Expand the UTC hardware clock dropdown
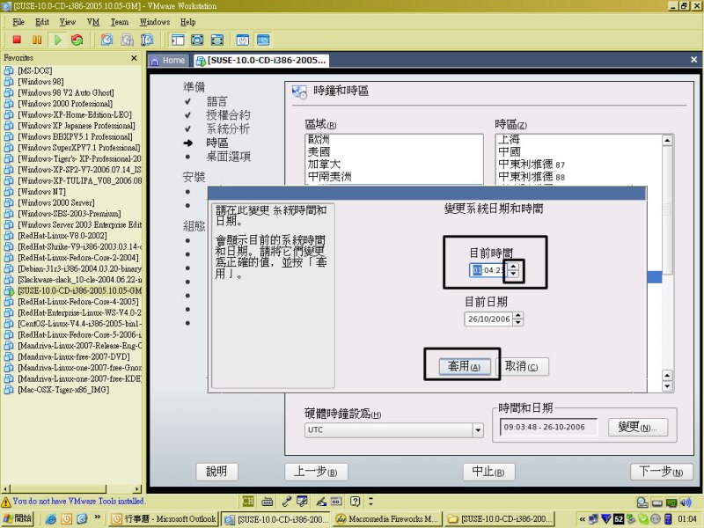 478,430
